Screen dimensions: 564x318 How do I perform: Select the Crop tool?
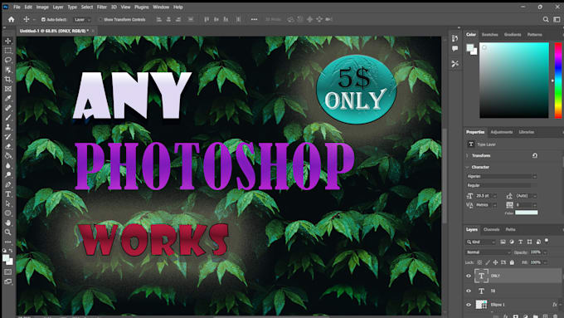(x=8, y=79)
